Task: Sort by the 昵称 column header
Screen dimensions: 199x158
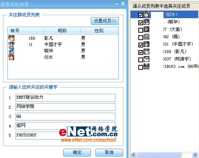Action: click(62, 31)
